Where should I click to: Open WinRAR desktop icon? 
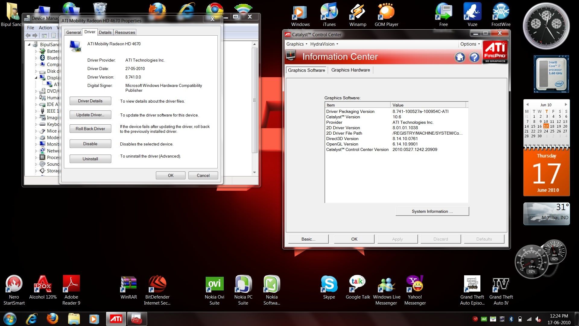129,287
